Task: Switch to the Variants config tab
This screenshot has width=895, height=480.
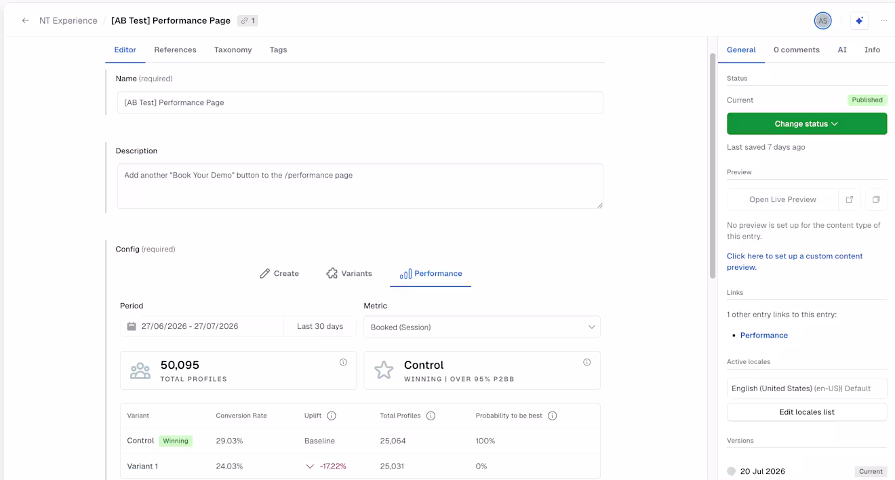Action: pyautogui.click(x=349, y=273)
